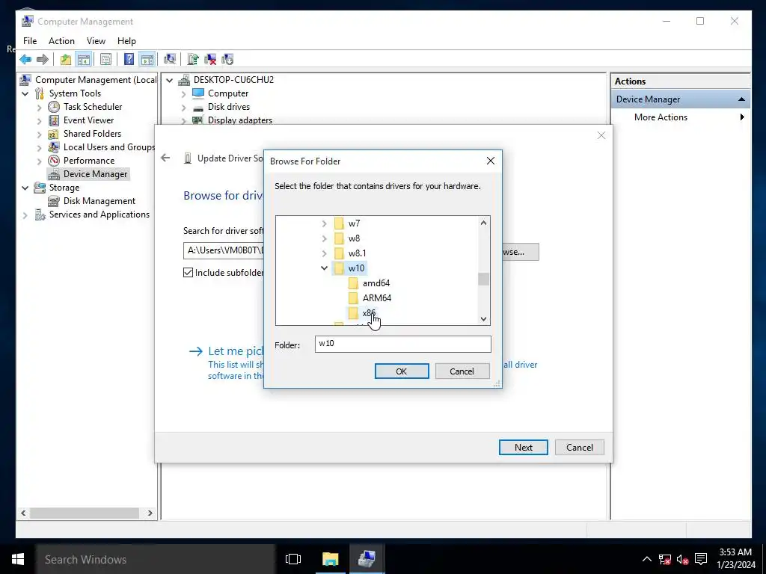This screenshot has width=766, height=574.
Task: Click the blue Help question mark icon
Action: tap(129, 60)
